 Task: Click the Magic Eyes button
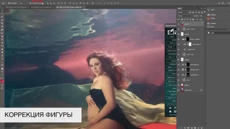click(x=172, y=81)
